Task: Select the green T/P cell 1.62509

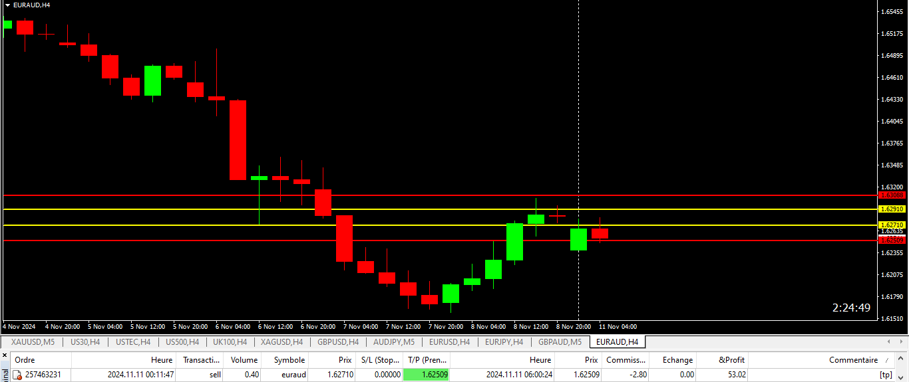Action: click(x=427, y=375)
